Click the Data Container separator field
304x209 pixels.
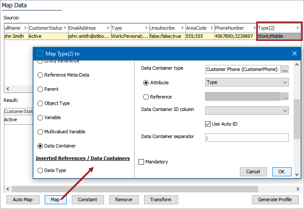point(247,138)
